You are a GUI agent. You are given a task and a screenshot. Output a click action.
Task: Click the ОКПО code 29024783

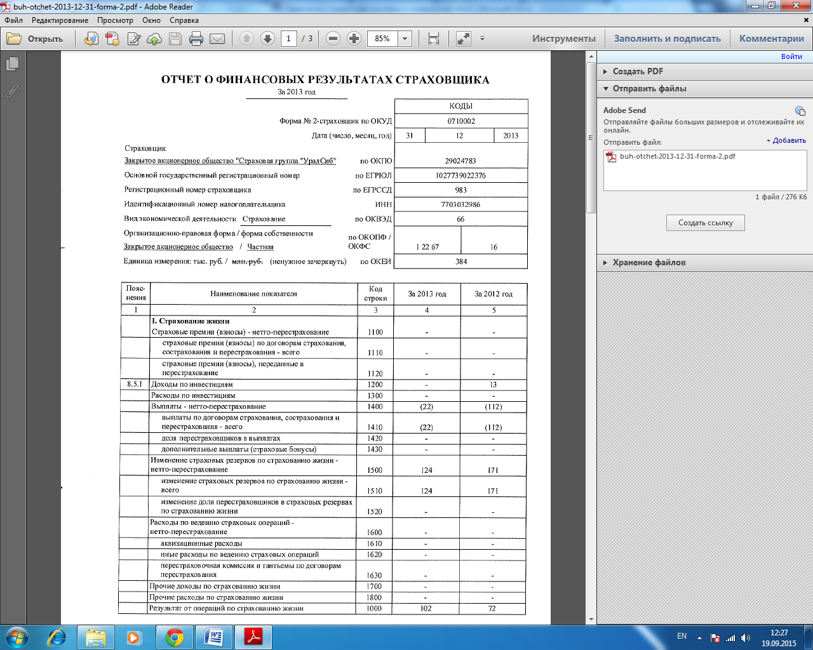pos(460,161)
